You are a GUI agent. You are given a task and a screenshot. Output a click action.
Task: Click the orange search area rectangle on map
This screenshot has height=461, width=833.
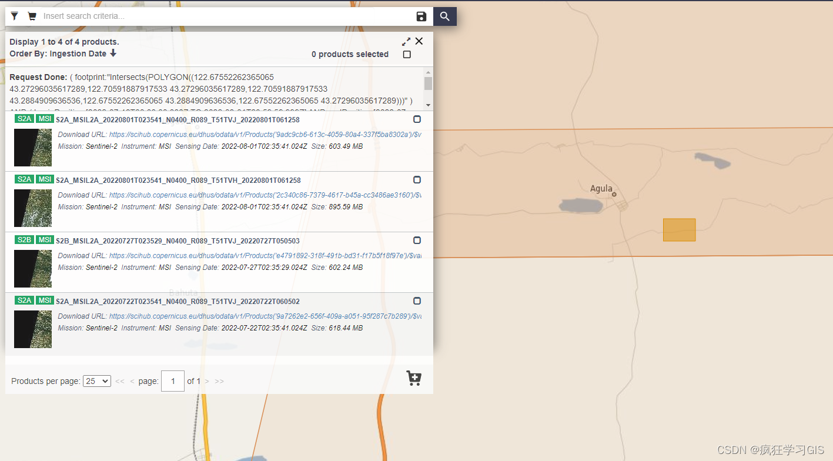[x=680, y=230]
